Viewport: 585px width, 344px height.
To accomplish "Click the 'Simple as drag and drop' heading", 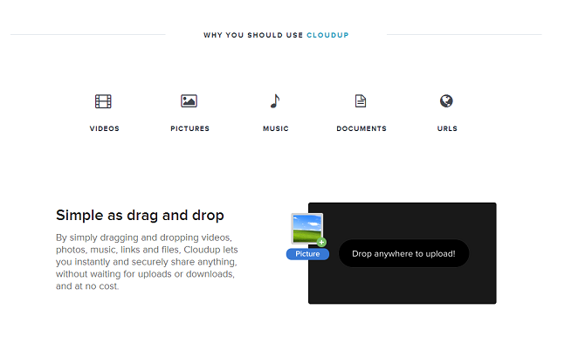I will [140, 216].
